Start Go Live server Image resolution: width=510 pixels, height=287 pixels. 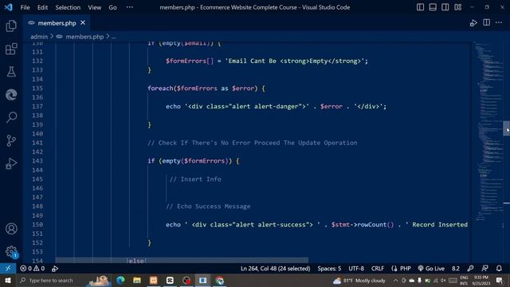pyautogui.click(x=431, y=269)
